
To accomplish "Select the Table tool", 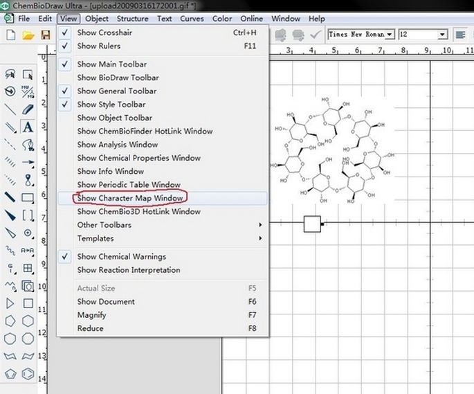I will coord(28,268).
